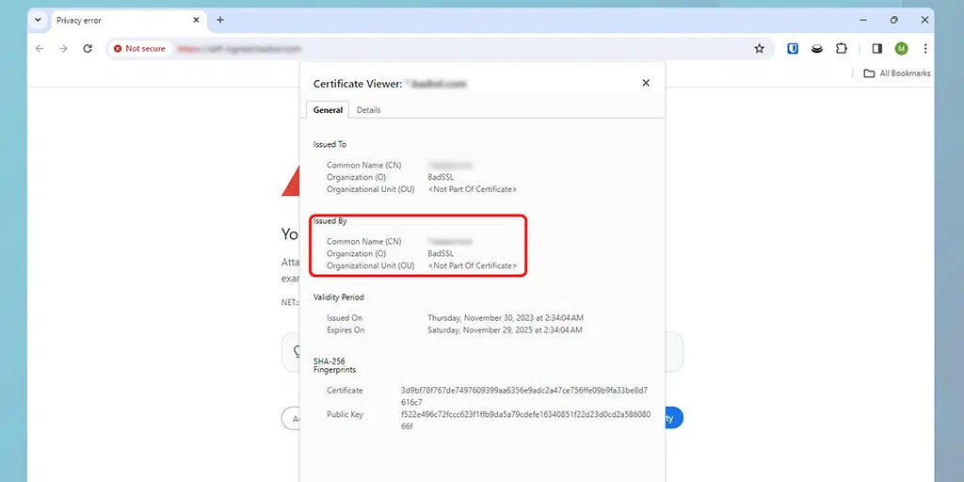Open the extension icon next to Bitwarden

click(x=816, y=49)
